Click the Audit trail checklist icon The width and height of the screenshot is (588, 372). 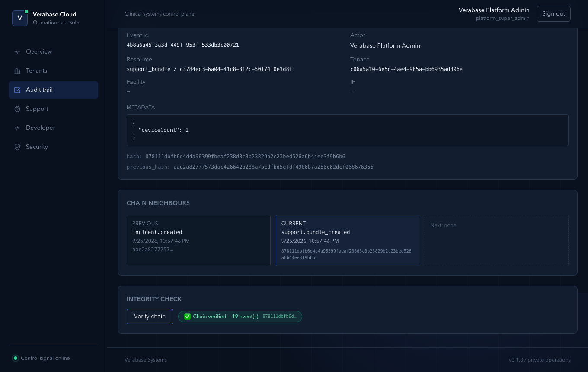pyautogui.click(x=17, y=90)
